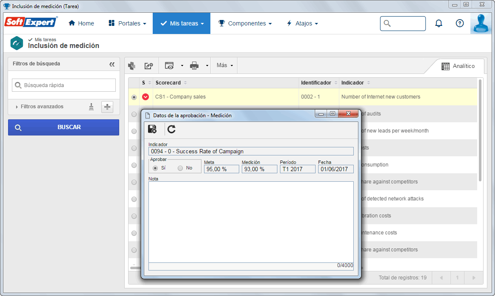495x296 pixels.
Task: Click the Medición 93,00 % field
Action: 259,169
